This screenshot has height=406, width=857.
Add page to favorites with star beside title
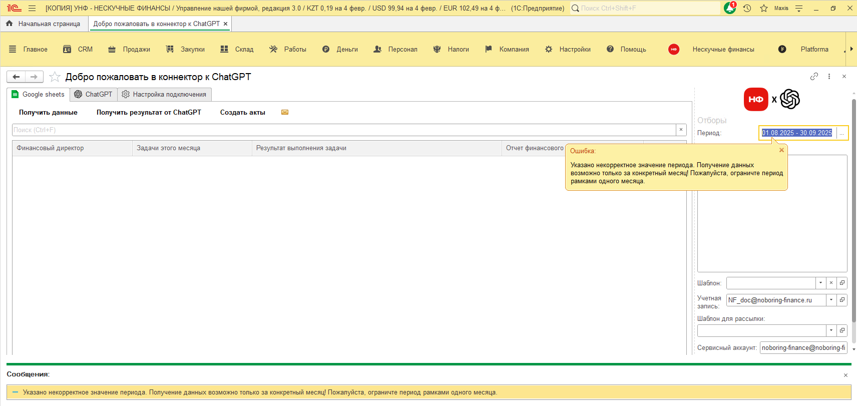[55, 77]
